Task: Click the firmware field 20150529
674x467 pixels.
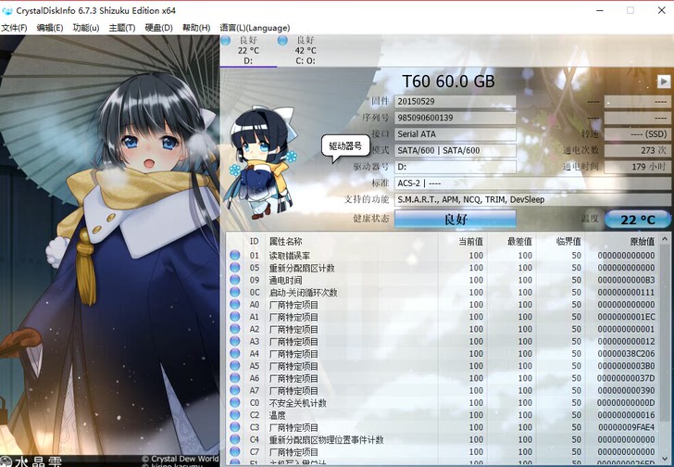Action: (456, 102)
